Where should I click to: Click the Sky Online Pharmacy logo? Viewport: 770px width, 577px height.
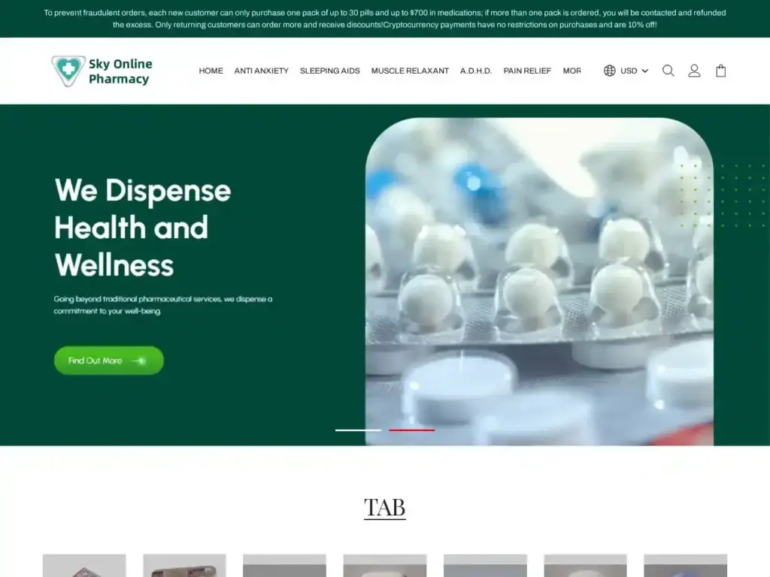pyautogui.click(x=102, y=71)
